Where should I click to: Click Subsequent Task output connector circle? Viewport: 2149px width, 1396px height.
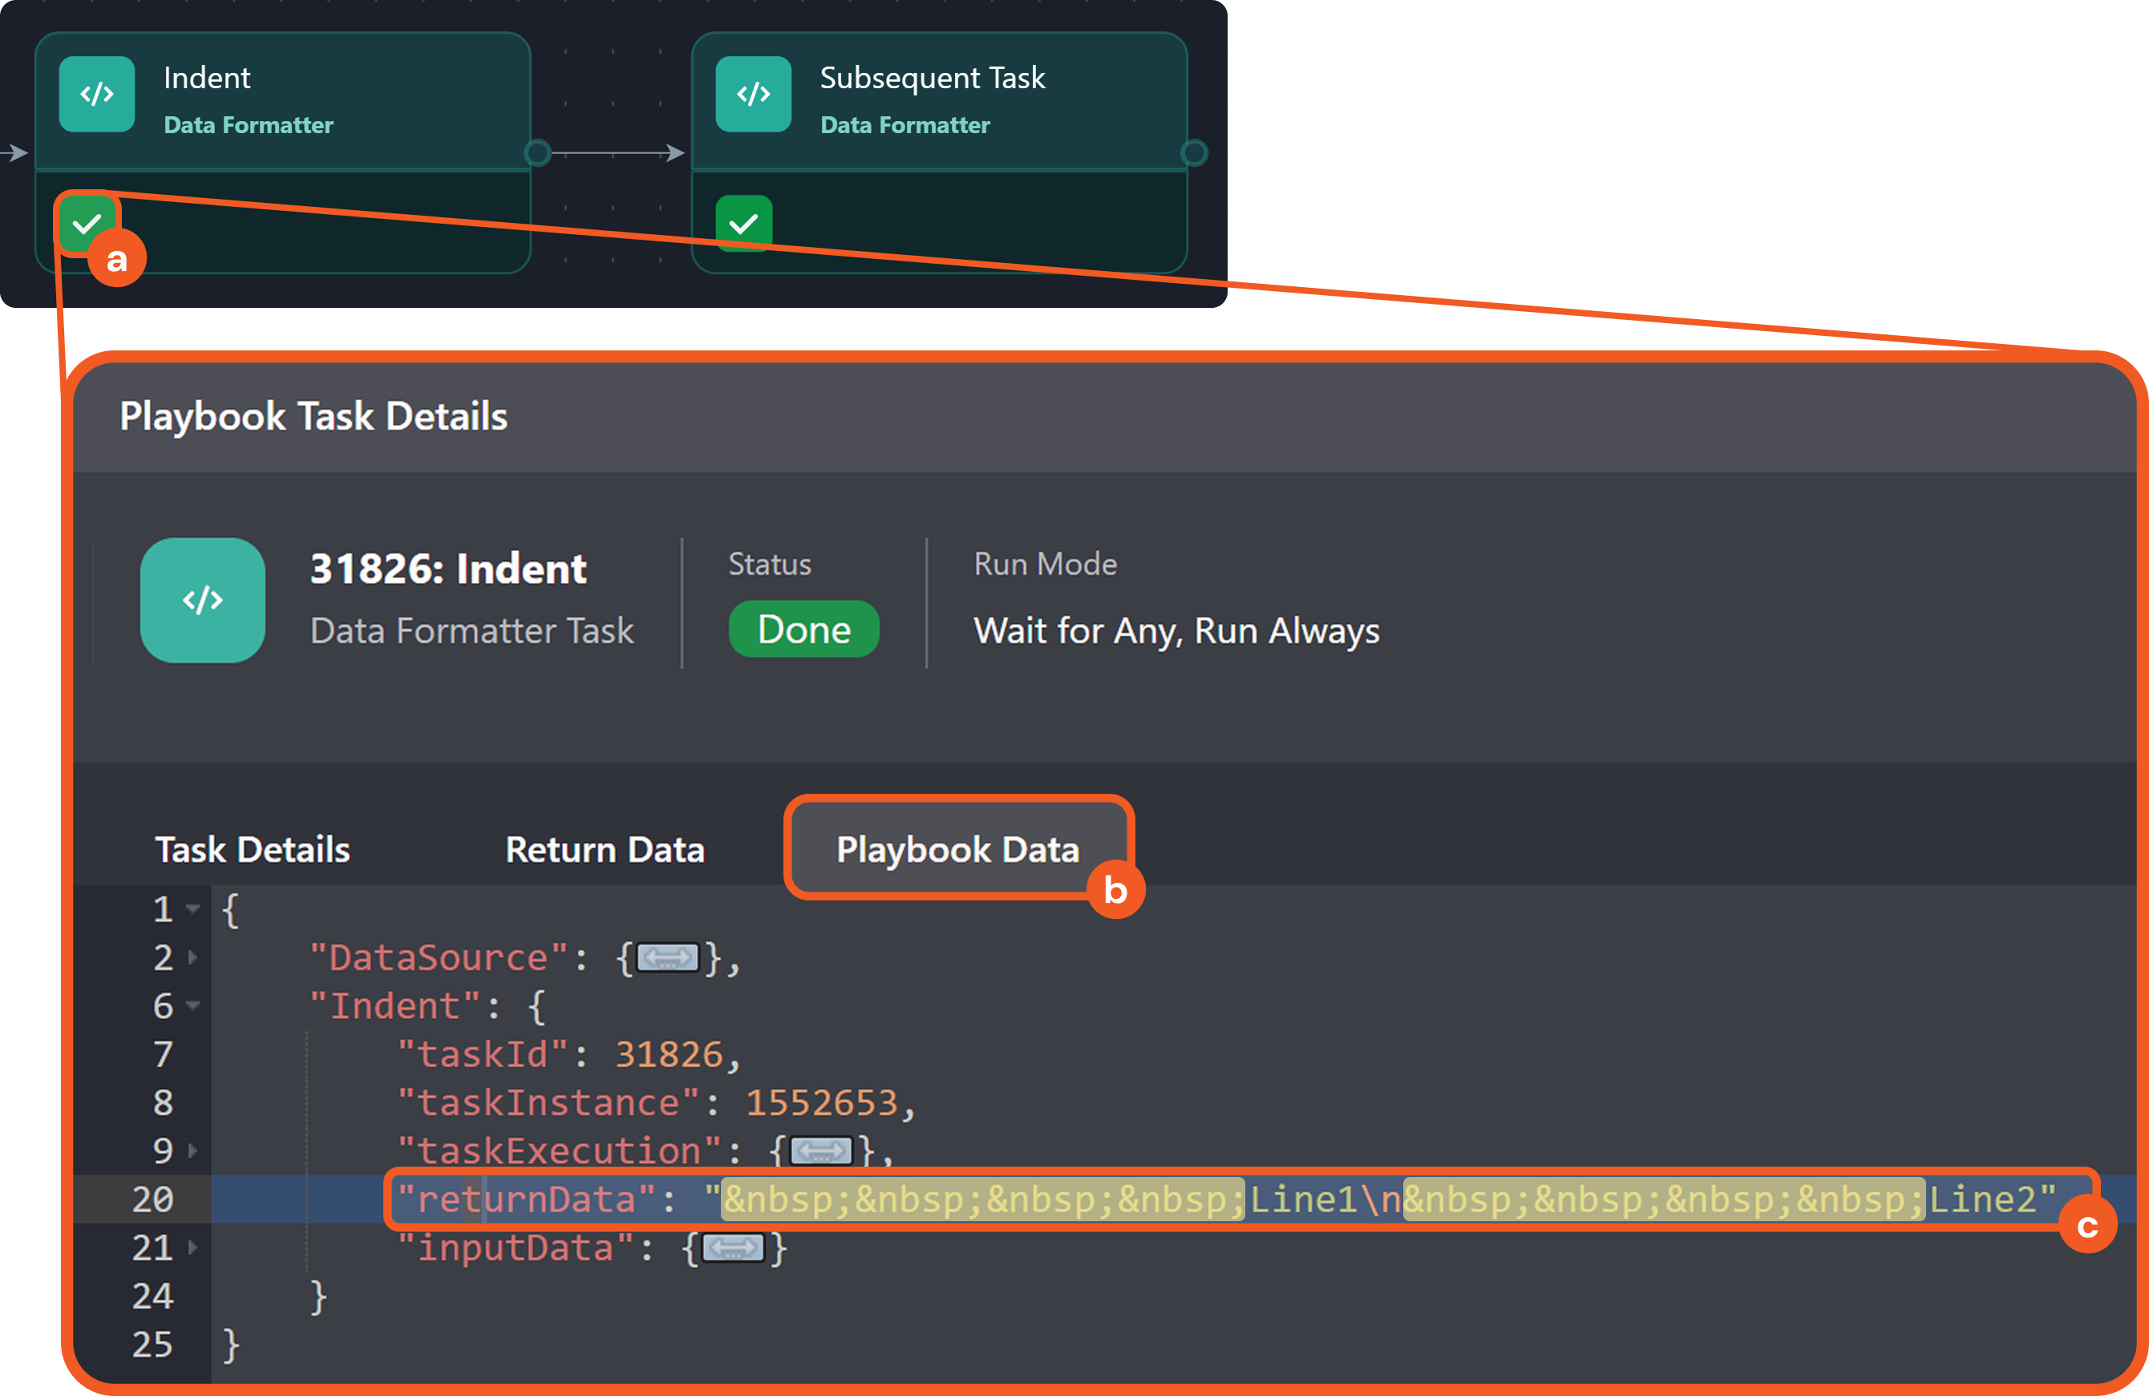click(x=1194, y=152)
